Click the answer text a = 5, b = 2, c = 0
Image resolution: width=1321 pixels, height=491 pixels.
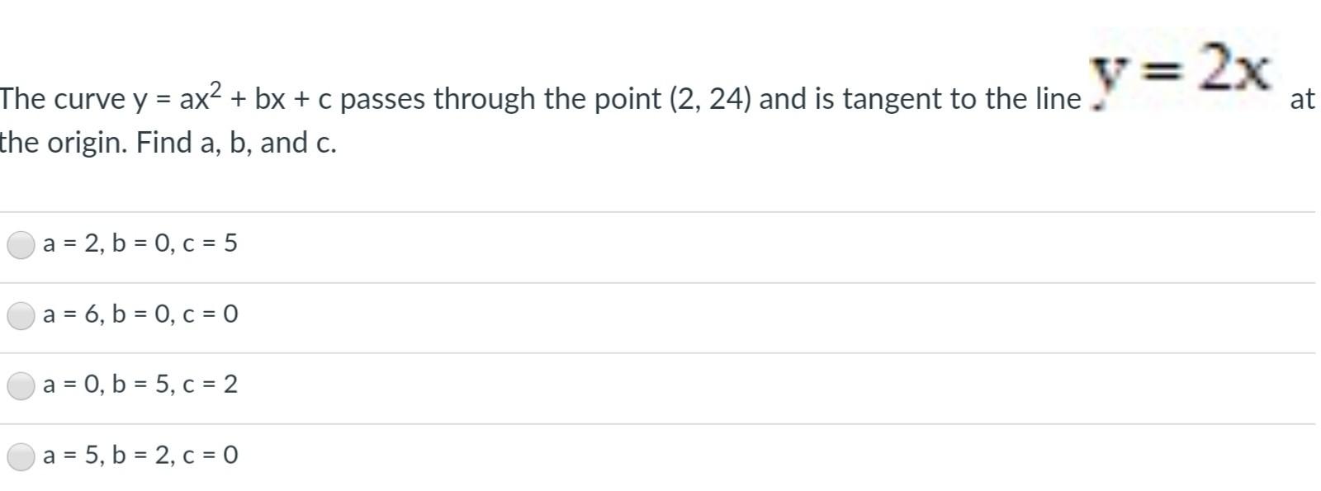[x=139, y=455]
